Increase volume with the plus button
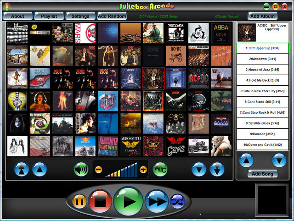 click(143, 170)
